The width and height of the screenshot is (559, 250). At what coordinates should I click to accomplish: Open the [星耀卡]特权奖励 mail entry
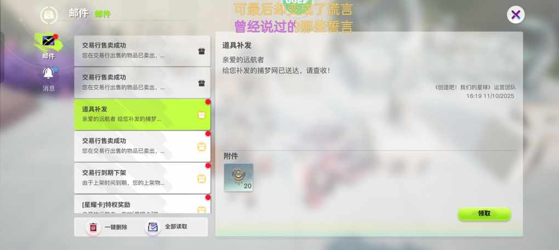coord(142,204)
